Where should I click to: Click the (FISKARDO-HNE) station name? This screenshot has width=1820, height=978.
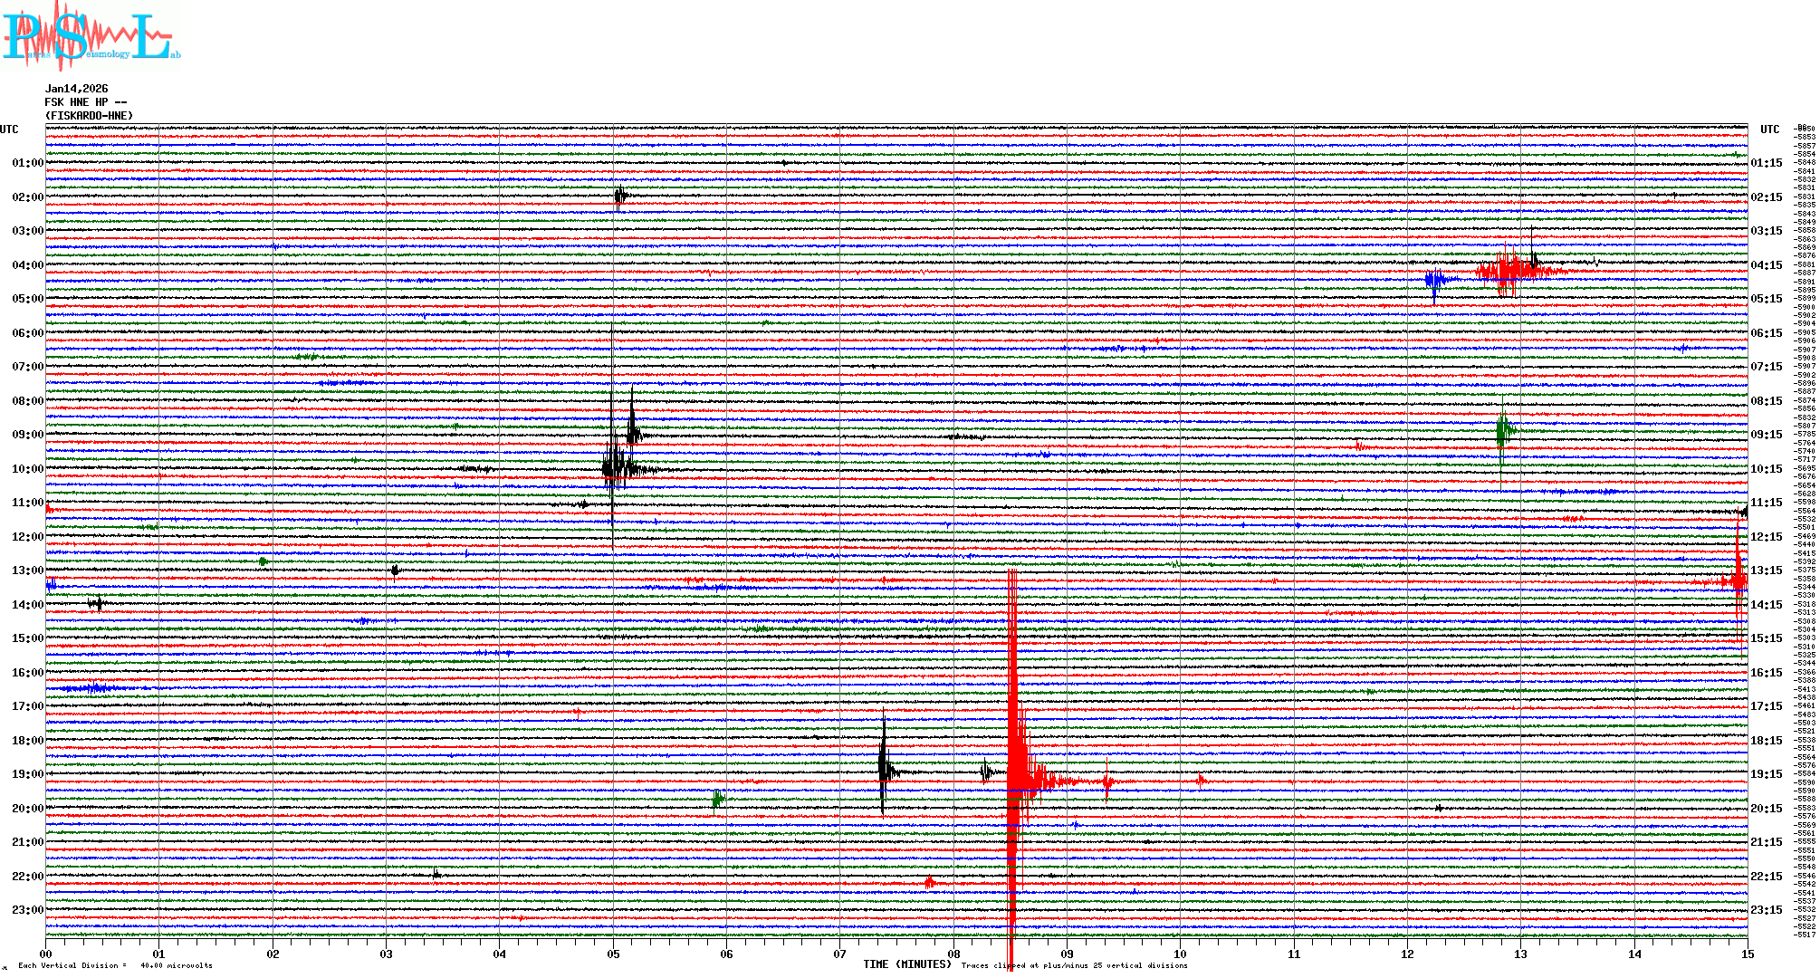89,116
